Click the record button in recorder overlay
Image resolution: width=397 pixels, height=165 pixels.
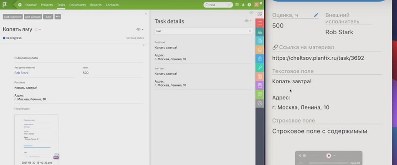click(x=329, y=156)
